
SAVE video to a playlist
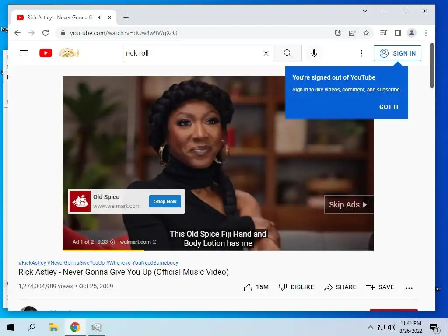coord(380,287)
